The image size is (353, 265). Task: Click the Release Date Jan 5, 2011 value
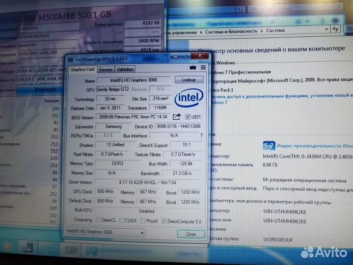(110, 108)
